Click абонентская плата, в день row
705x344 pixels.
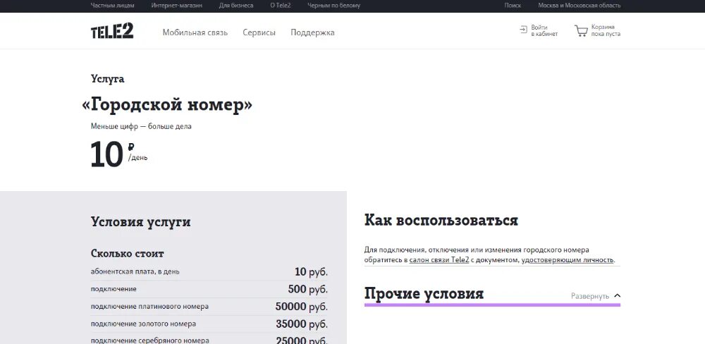click(x=209, y=271)
